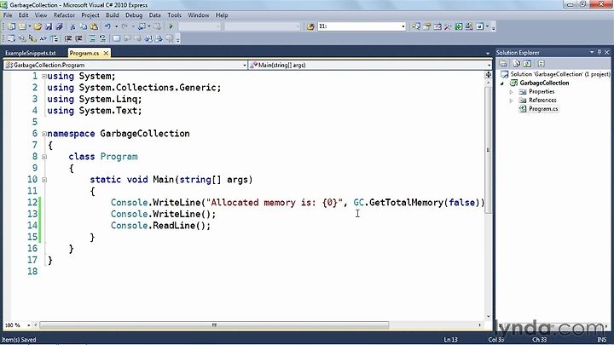Image resolution: width=614 pixels, height=345 pixels.
Task: Start debugging with the green play icon
Action: (171, 26)
